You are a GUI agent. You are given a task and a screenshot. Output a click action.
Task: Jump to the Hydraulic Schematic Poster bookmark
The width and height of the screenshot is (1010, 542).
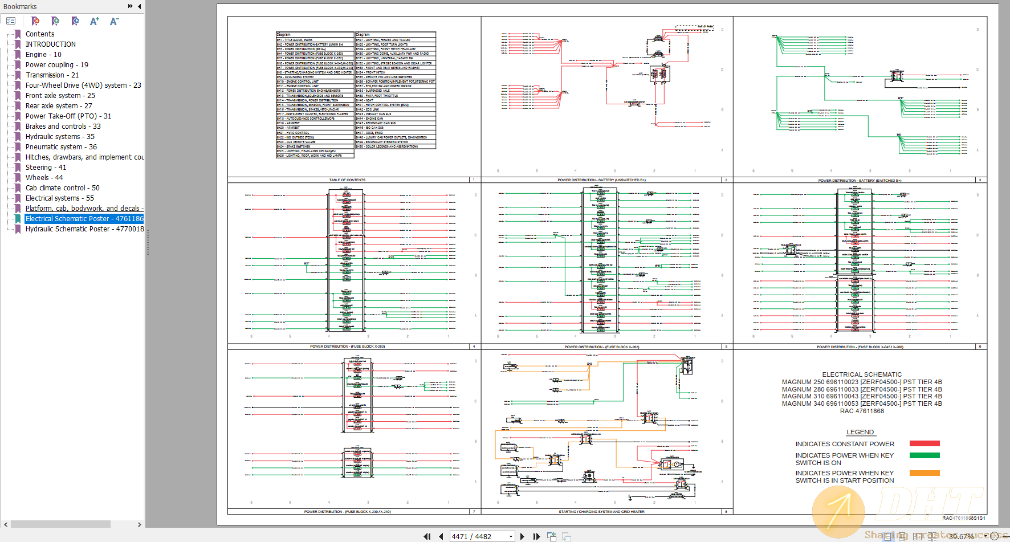point(84,229)
